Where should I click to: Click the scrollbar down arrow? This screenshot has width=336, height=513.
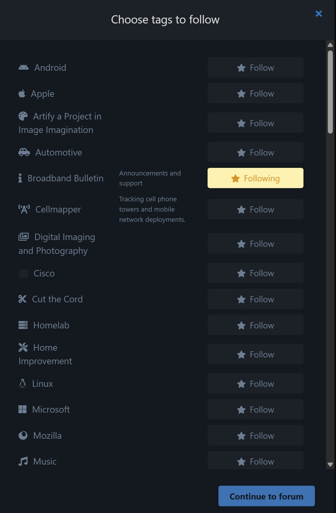click(x=330, y=465)
